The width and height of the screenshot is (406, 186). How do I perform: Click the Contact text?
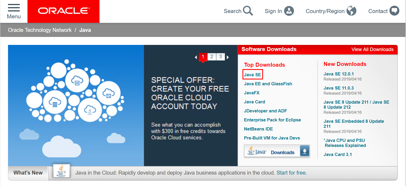click(x=378, y=11)
